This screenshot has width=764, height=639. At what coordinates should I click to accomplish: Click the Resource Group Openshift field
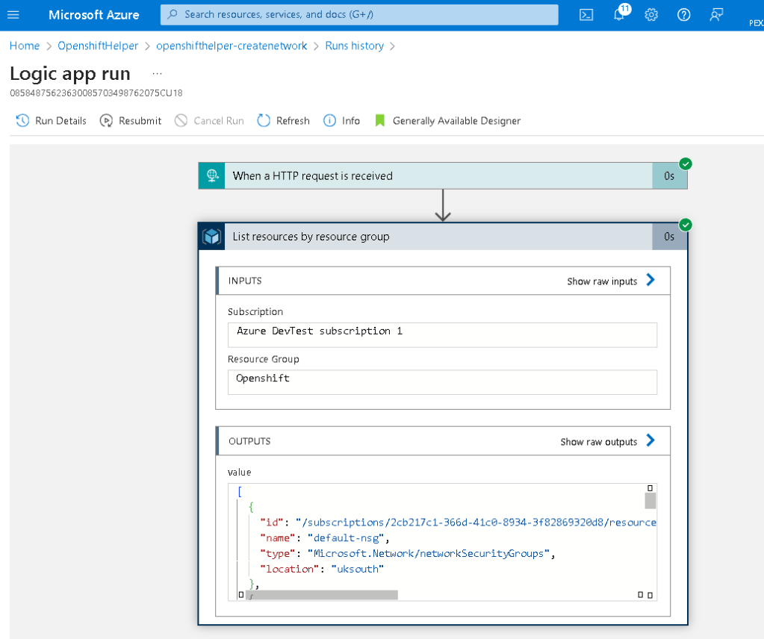[x=442, y=382]
